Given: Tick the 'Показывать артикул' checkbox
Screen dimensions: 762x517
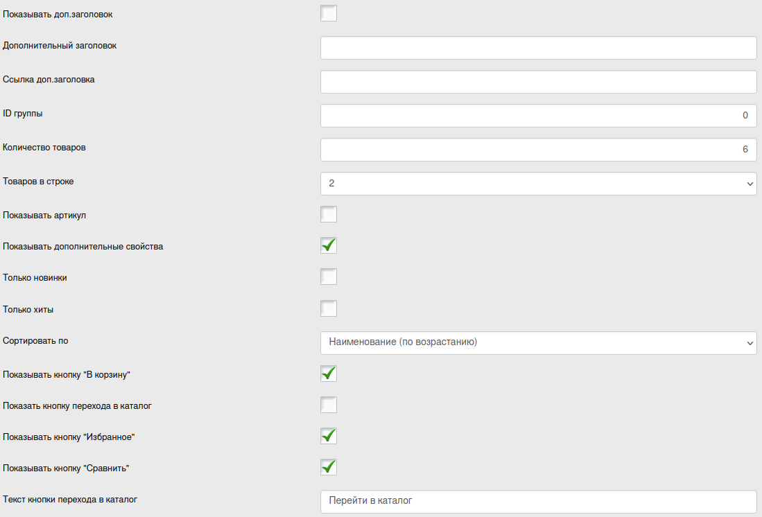Looking at the screenshot, I should click(x=329, y=214).
